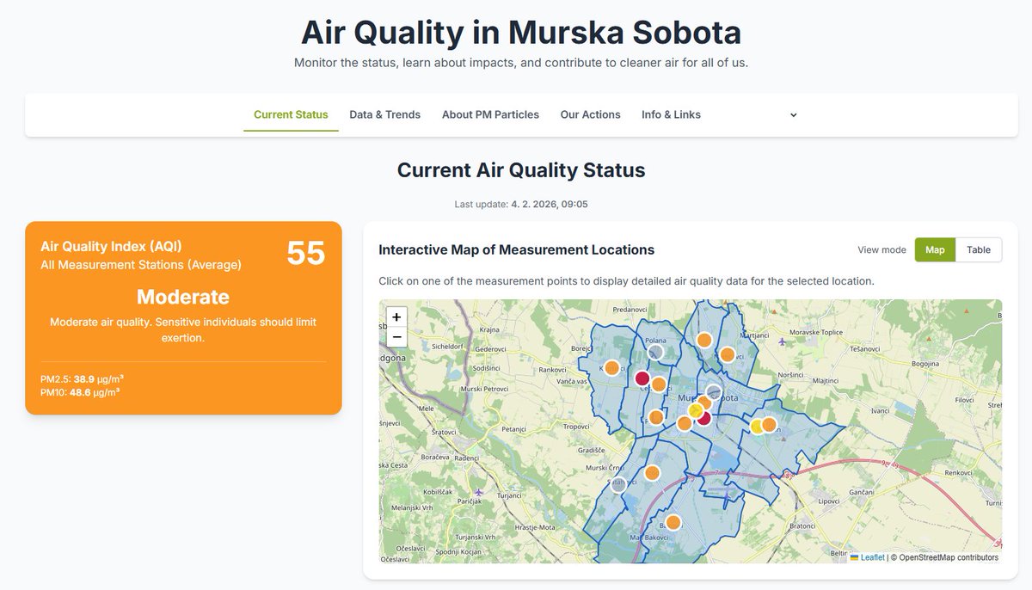Click the Current Air Quality Status heading
The image size is (1032, 590).
[521, 170]
